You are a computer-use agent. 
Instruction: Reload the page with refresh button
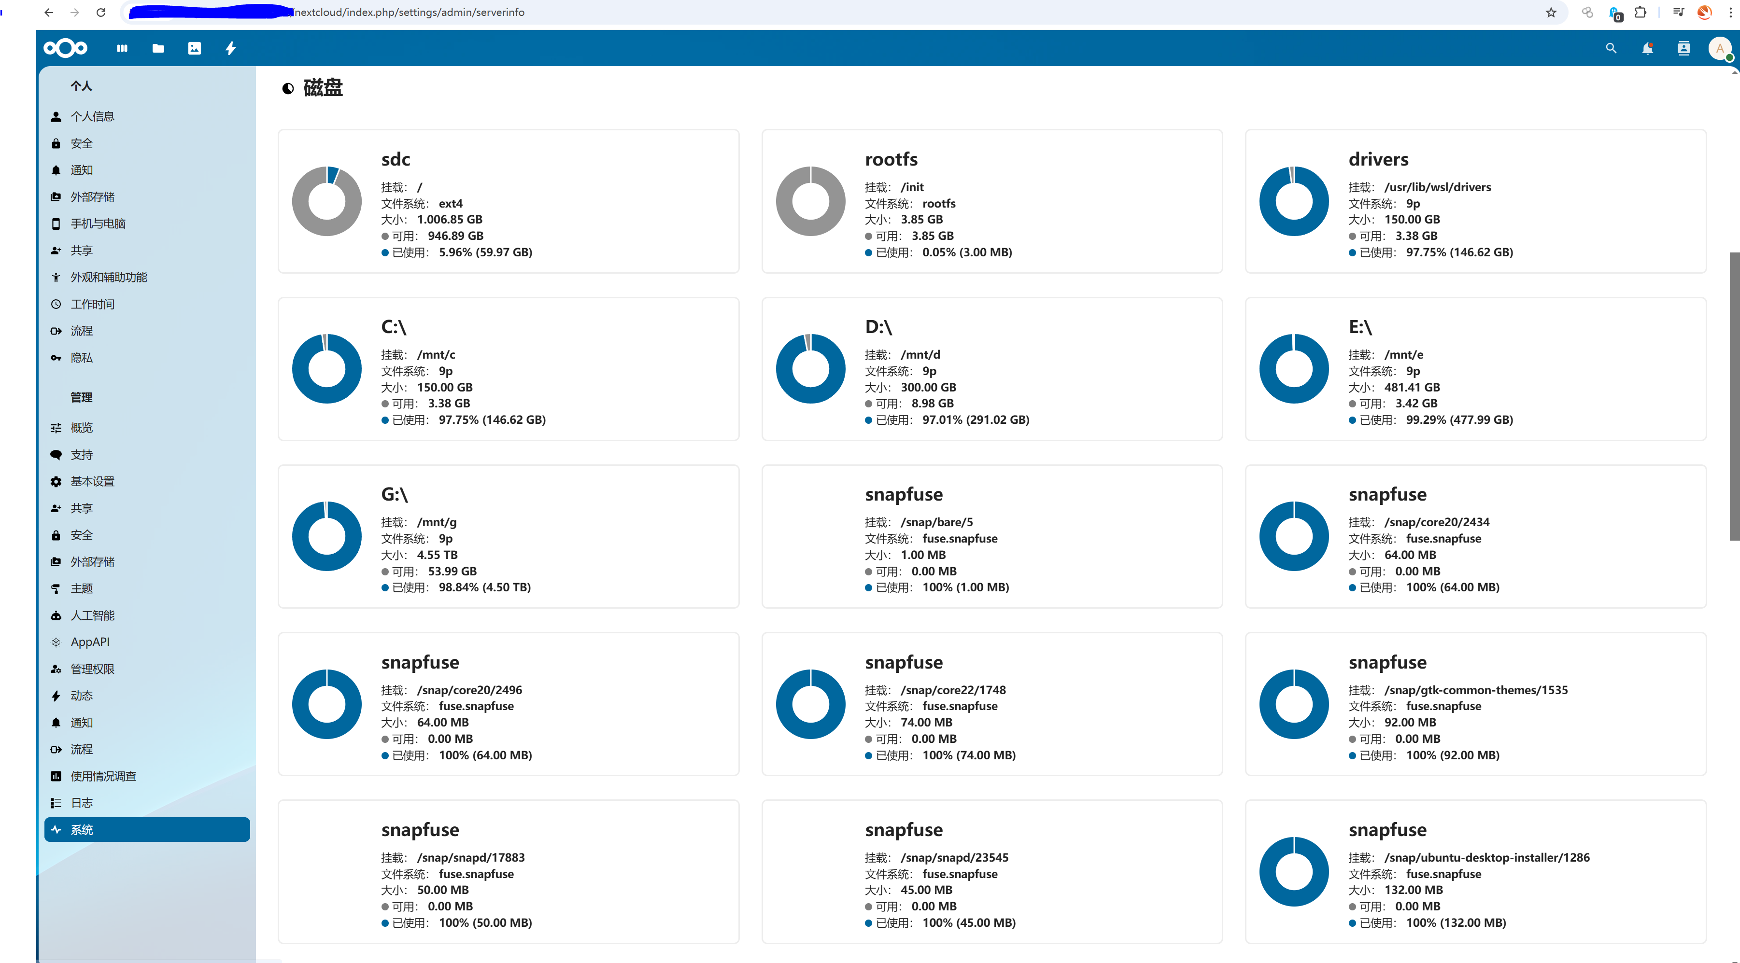100,12
